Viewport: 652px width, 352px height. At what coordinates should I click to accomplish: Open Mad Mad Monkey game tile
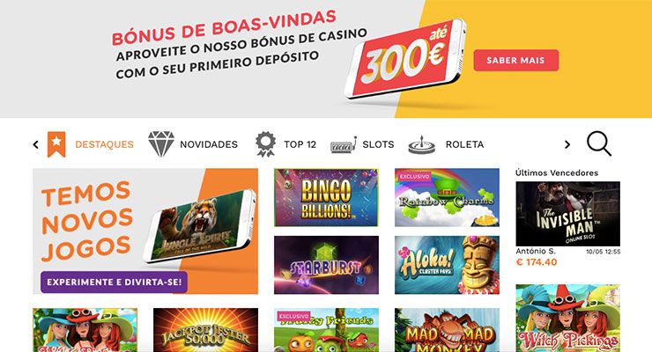tap(447, 330)
